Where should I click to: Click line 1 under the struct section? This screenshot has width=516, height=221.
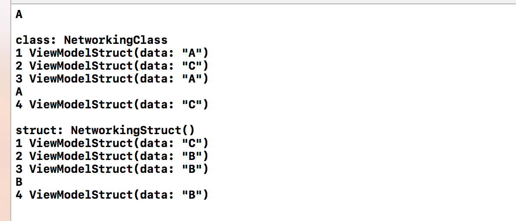(112, 143)
